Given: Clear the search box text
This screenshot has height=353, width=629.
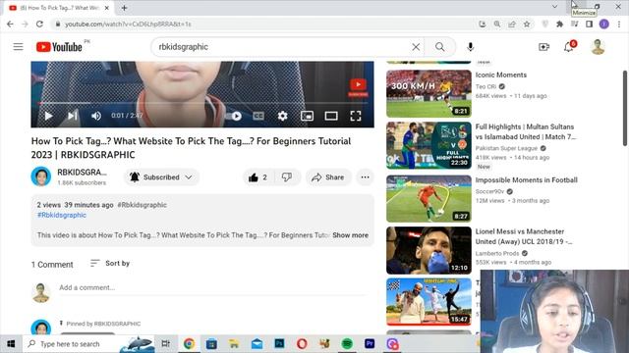Looking at the screenshot, I should (416, 47).
